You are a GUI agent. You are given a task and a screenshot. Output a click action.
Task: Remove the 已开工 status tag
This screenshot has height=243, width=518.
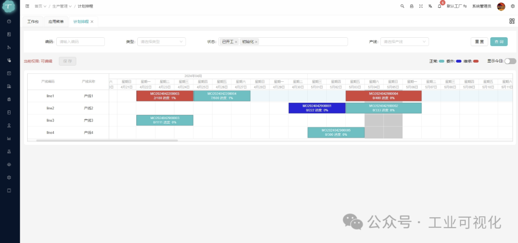(236, 42)
